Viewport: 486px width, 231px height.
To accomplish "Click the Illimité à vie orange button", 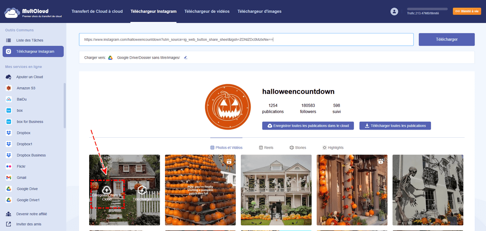I will click(467, 11).
